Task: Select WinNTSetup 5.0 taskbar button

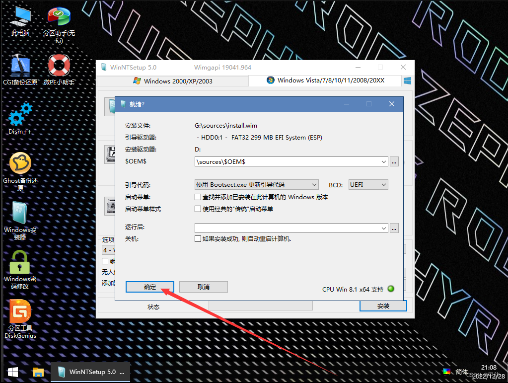Action: click(90, 372)
